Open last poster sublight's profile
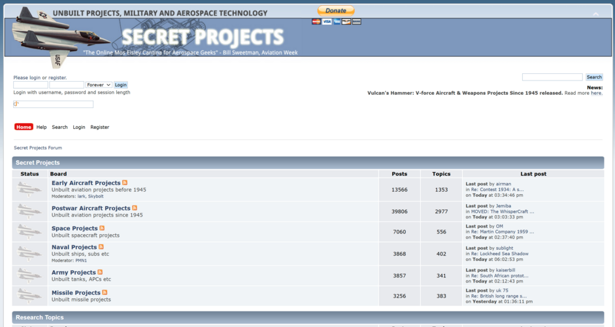 tap(505, 248)
